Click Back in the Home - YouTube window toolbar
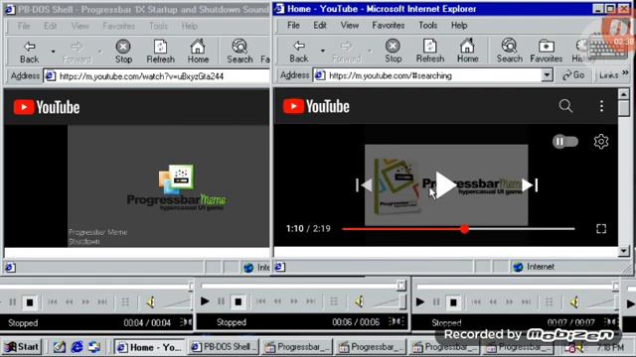This screenshot has height=357, width=636. pos(299,51)
